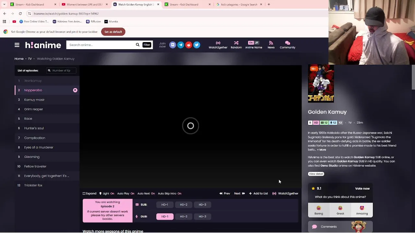
Task: Toggle Auto Play setting
Action: tap(126, 194)
